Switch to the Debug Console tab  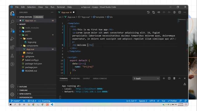(100, 78)
